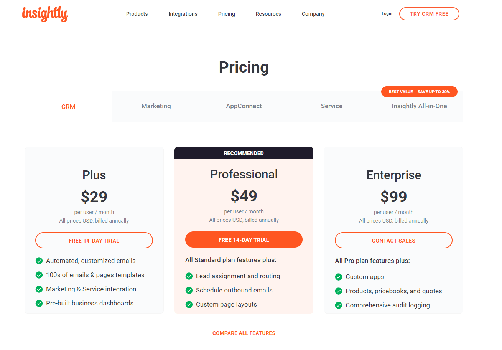
Task: Click the checkmark beside Schedule outbound emails
Action: click(189, 290)
